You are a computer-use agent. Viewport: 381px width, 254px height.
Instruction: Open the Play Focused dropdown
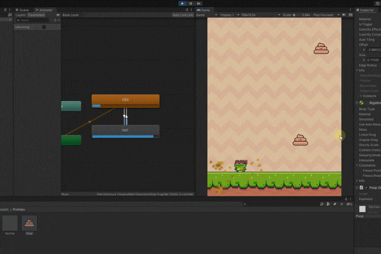326,15
